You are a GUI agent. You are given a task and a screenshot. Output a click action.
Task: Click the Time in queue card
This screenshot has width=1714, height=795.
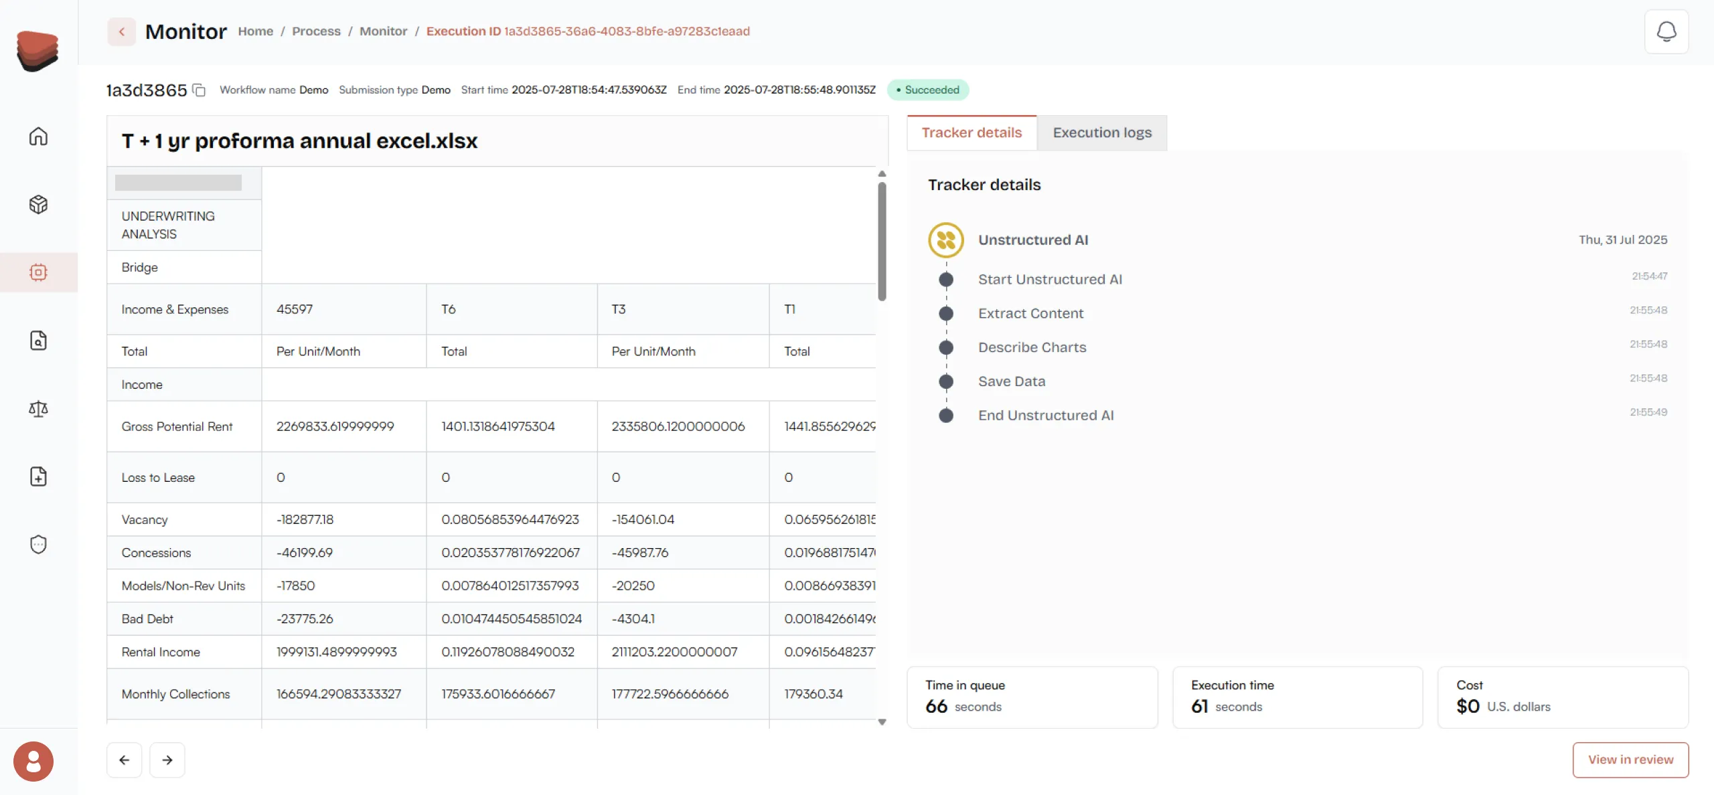click(1032, 697)
